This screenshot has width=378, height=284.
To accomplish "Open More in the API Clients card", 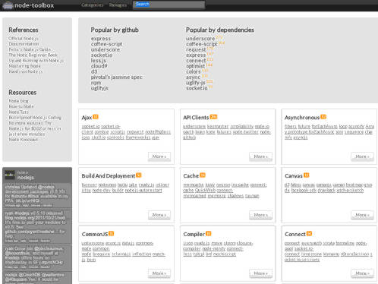I will (x=261, y=156).
